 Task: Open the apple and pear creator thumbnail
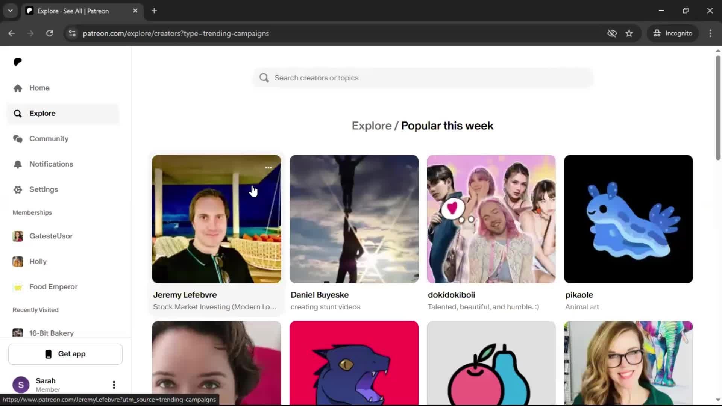click(x=491, y=363)
